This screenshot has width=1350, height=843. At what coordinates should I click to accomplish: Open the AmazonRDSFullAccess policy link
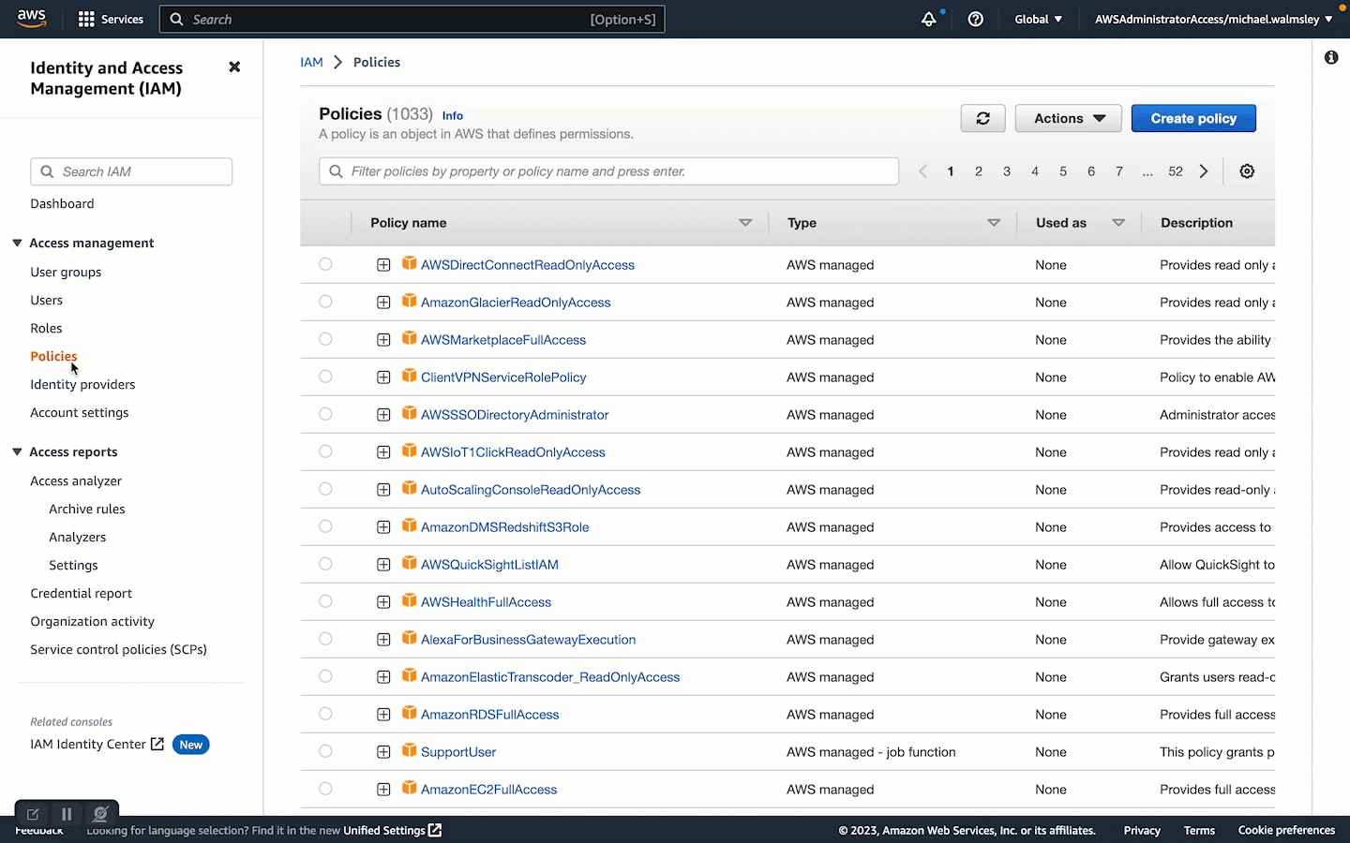489,714
